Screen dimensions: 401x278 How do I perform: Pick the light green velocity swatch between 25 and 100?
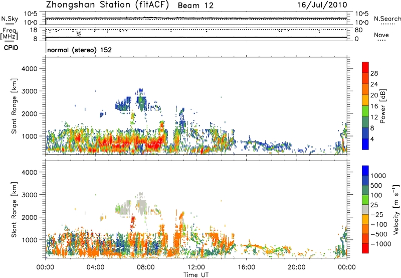[x=365, y=200]
